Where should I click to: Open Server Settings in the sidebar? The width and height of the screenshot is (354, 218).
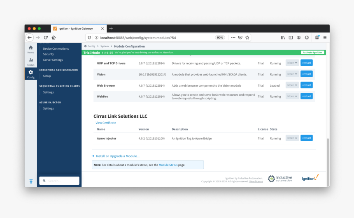pos(53,60)
